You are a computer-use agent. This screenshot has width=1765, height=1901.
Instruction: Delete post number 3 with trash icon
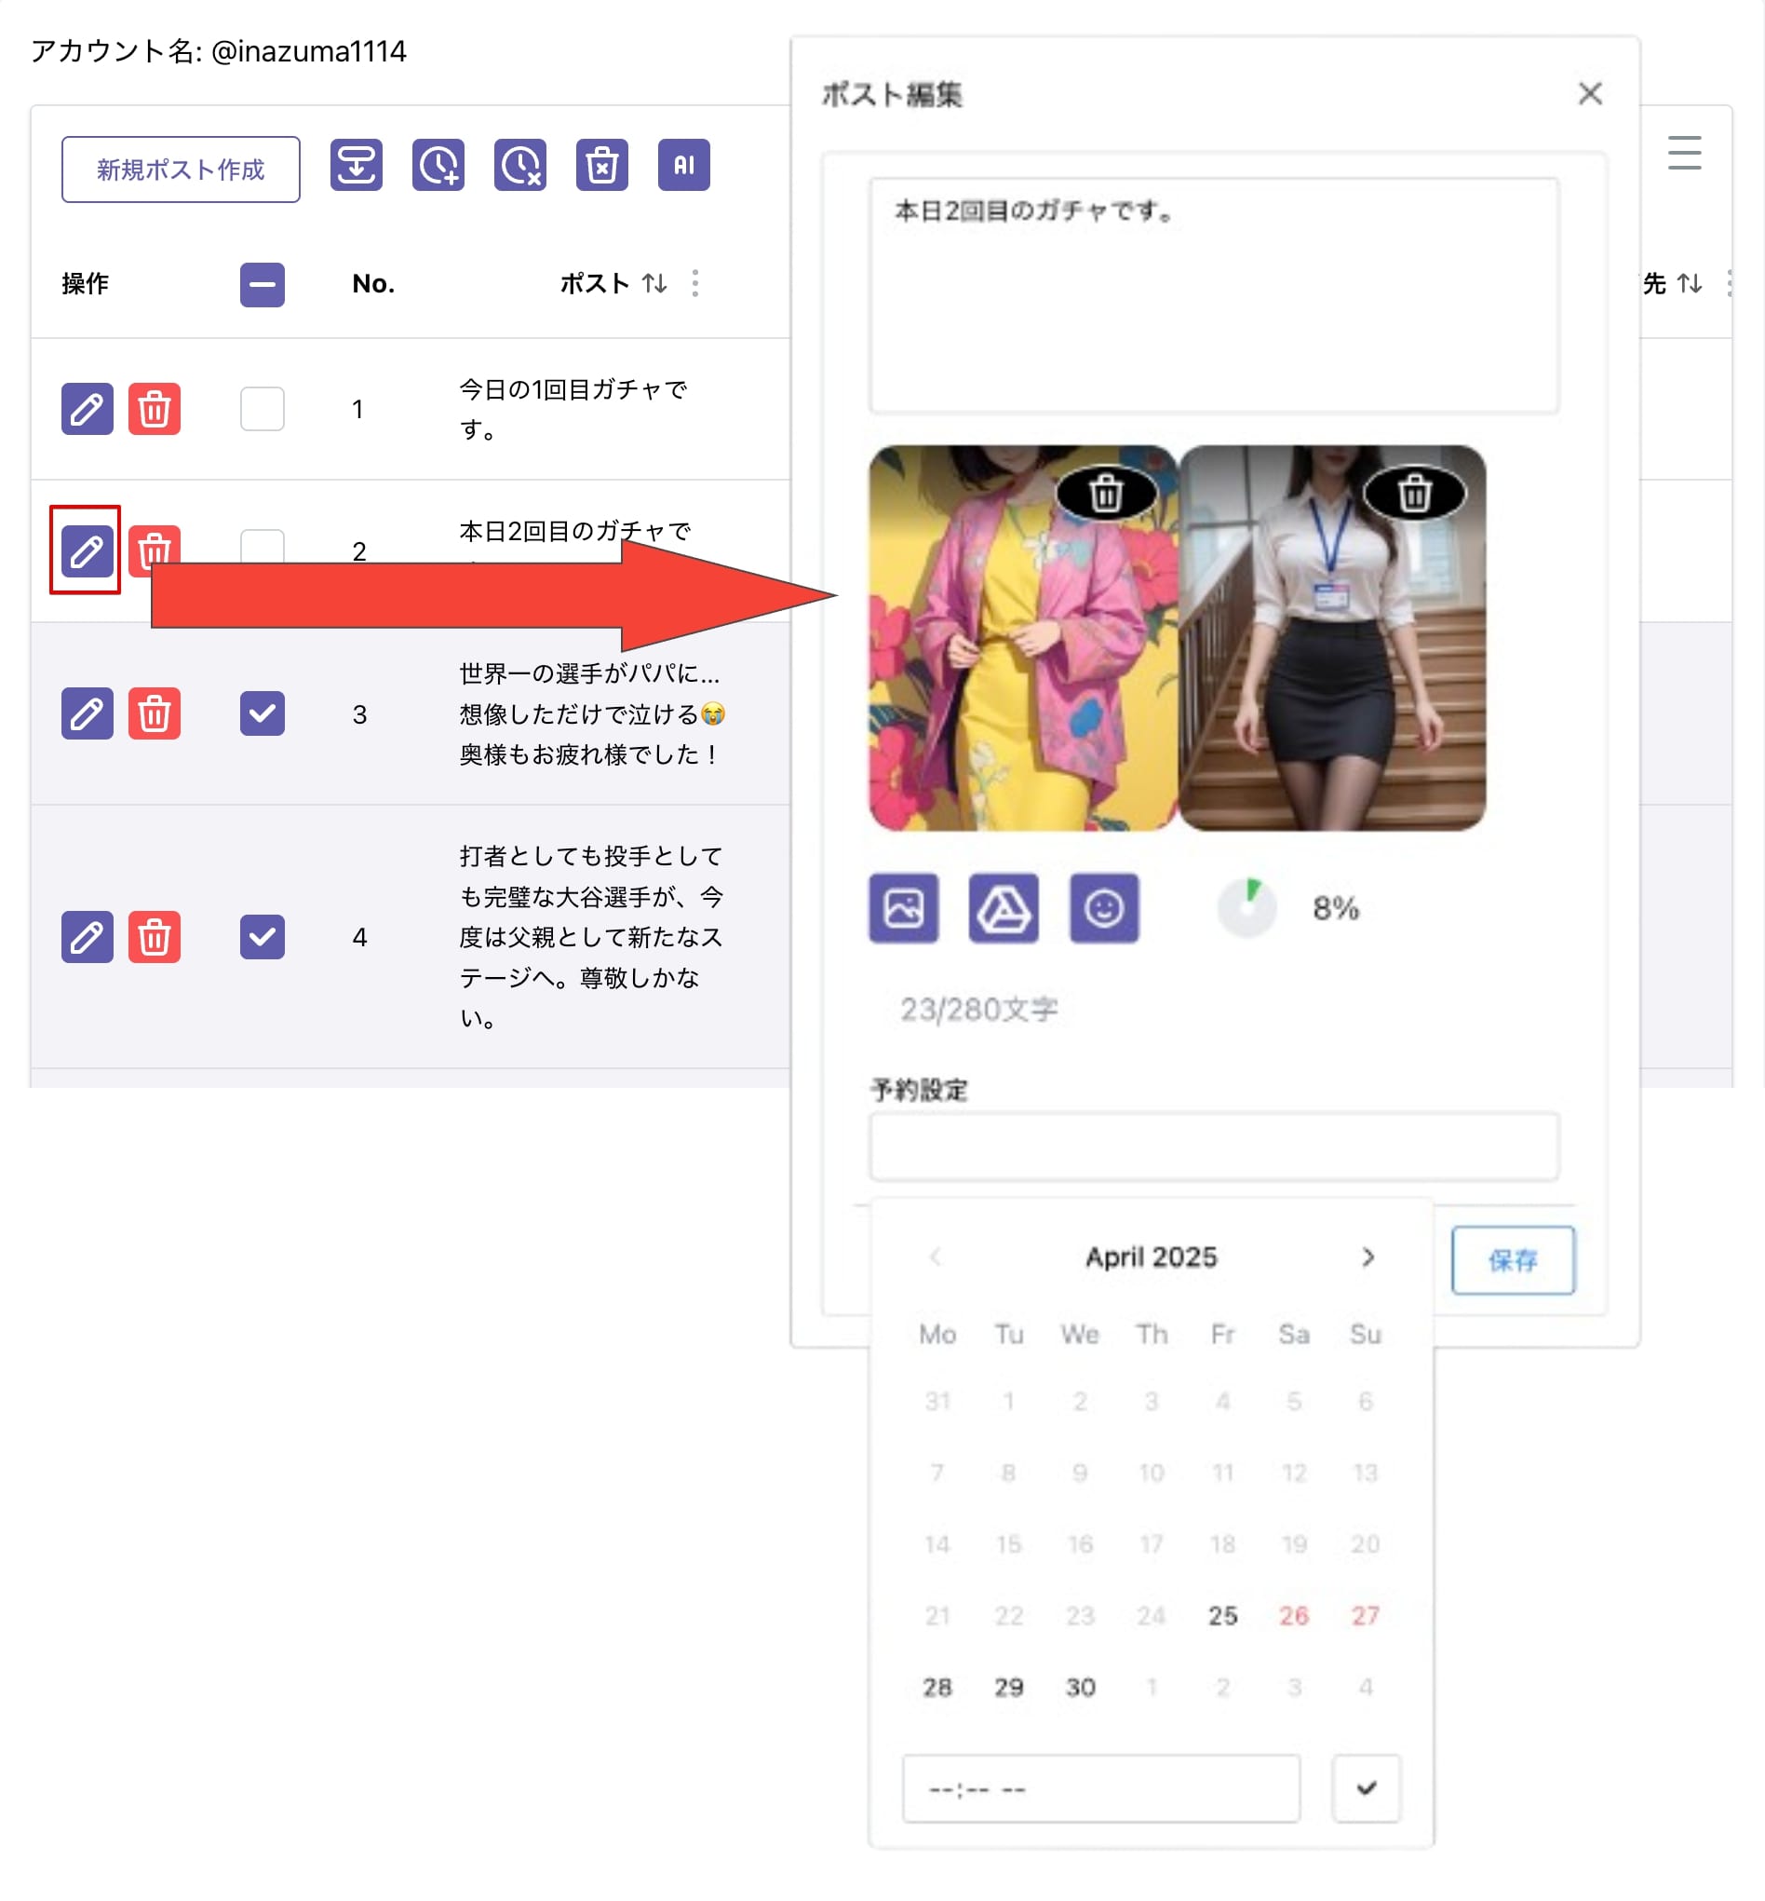(155, 713)
